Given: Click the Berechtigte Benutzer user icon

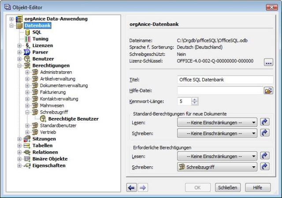Looking at the screenshot, I should click(43, 119).
